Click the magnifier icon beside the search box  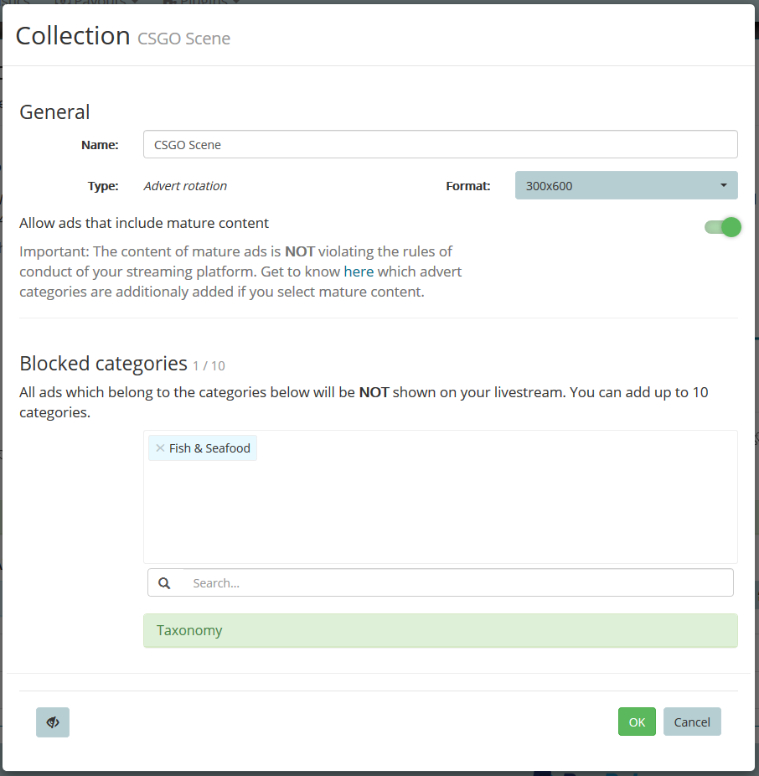click(165, 583)
